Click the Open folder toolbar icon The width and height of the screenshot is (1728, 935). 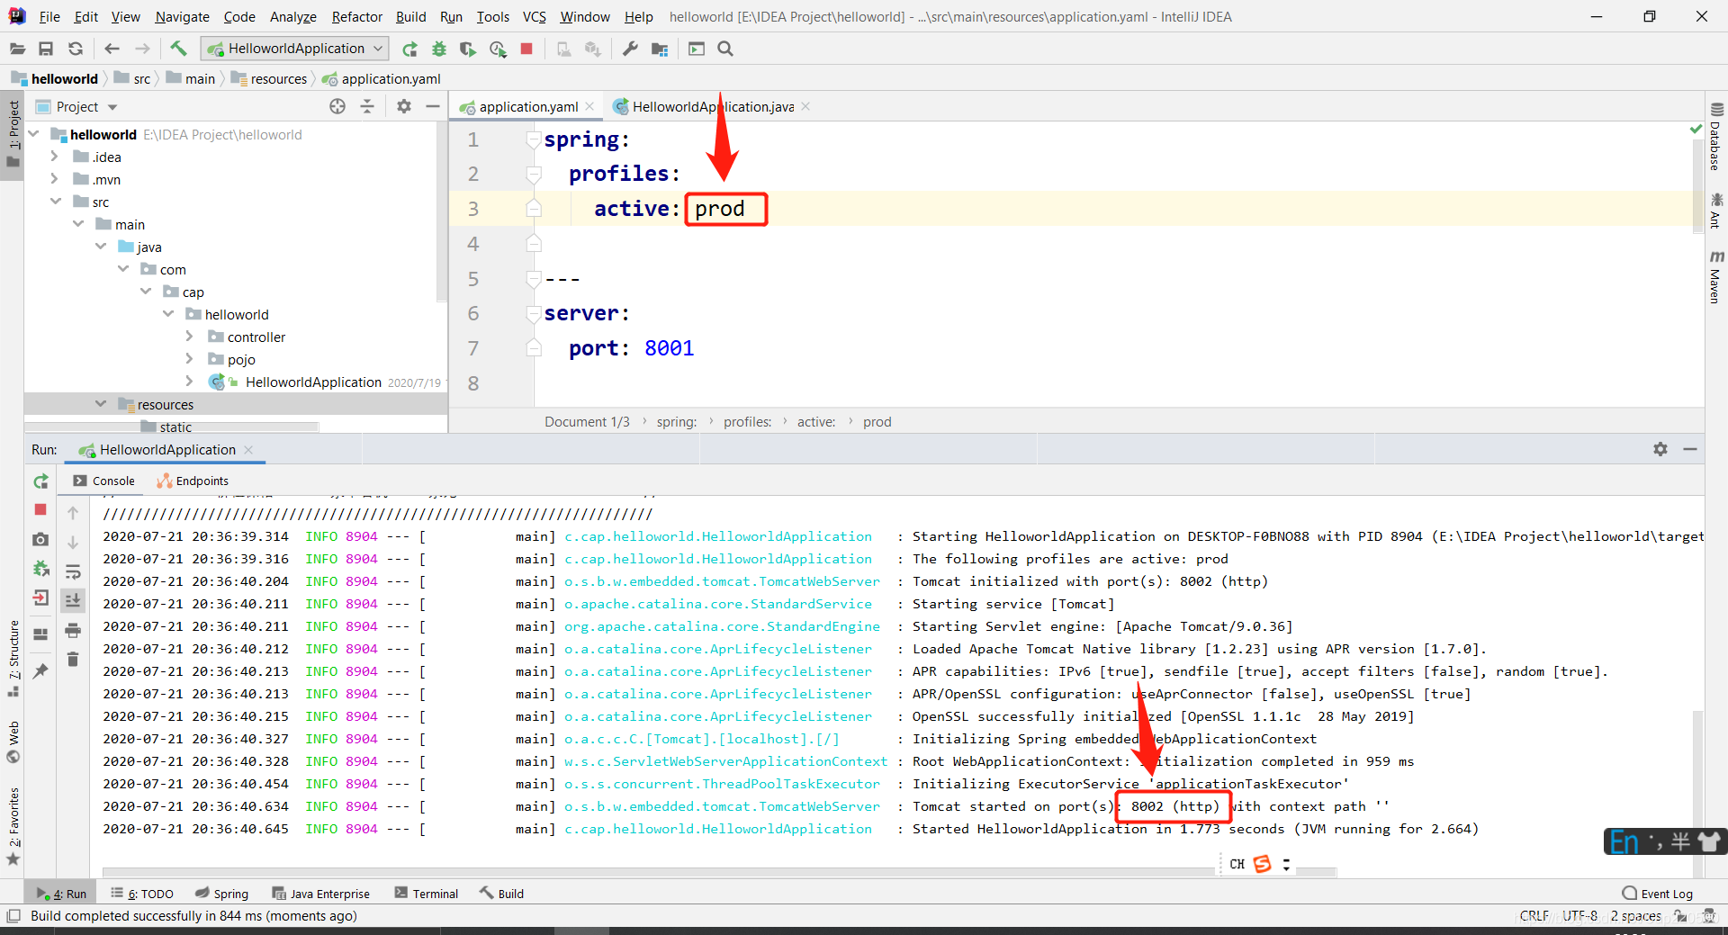coord(17,49)
